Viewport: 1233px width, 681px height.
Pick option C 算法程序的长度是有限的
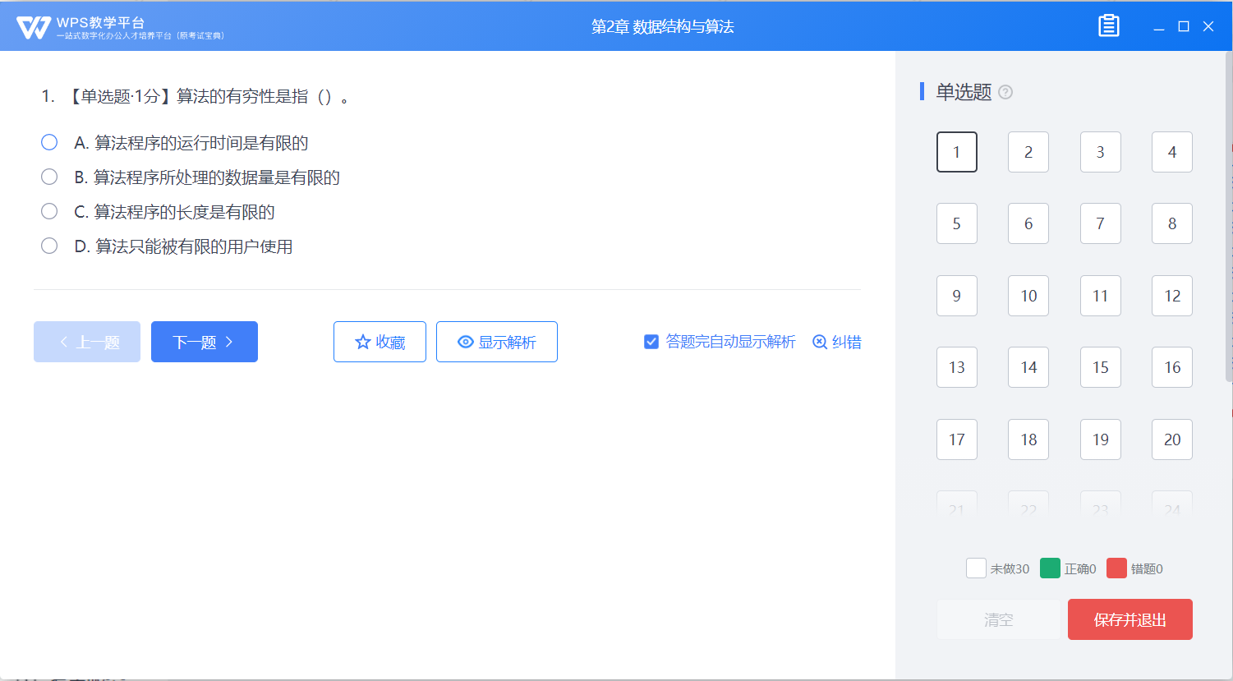[49, 212]
